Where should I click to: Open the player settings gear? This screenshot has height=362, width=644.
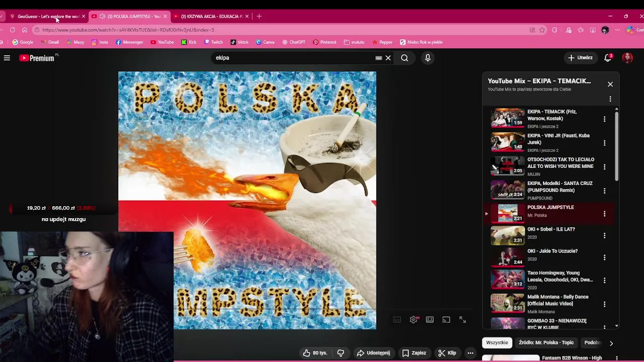pos(414,320)
